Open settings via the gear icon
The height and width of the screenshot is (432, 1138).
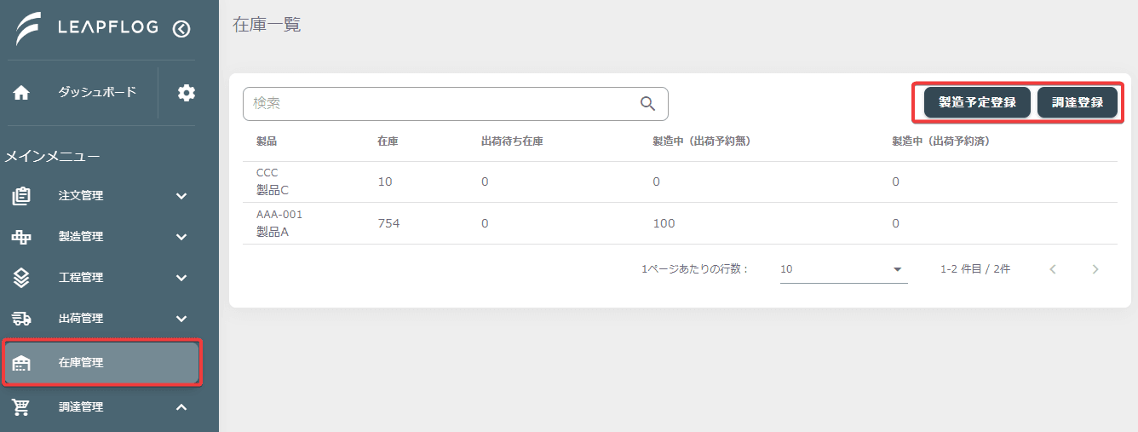click(187, 93)
